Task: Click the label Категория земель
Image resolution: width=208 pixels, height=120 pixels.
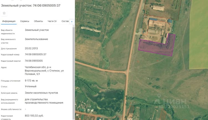Action: pyautogui.click(x=9, y=93)
